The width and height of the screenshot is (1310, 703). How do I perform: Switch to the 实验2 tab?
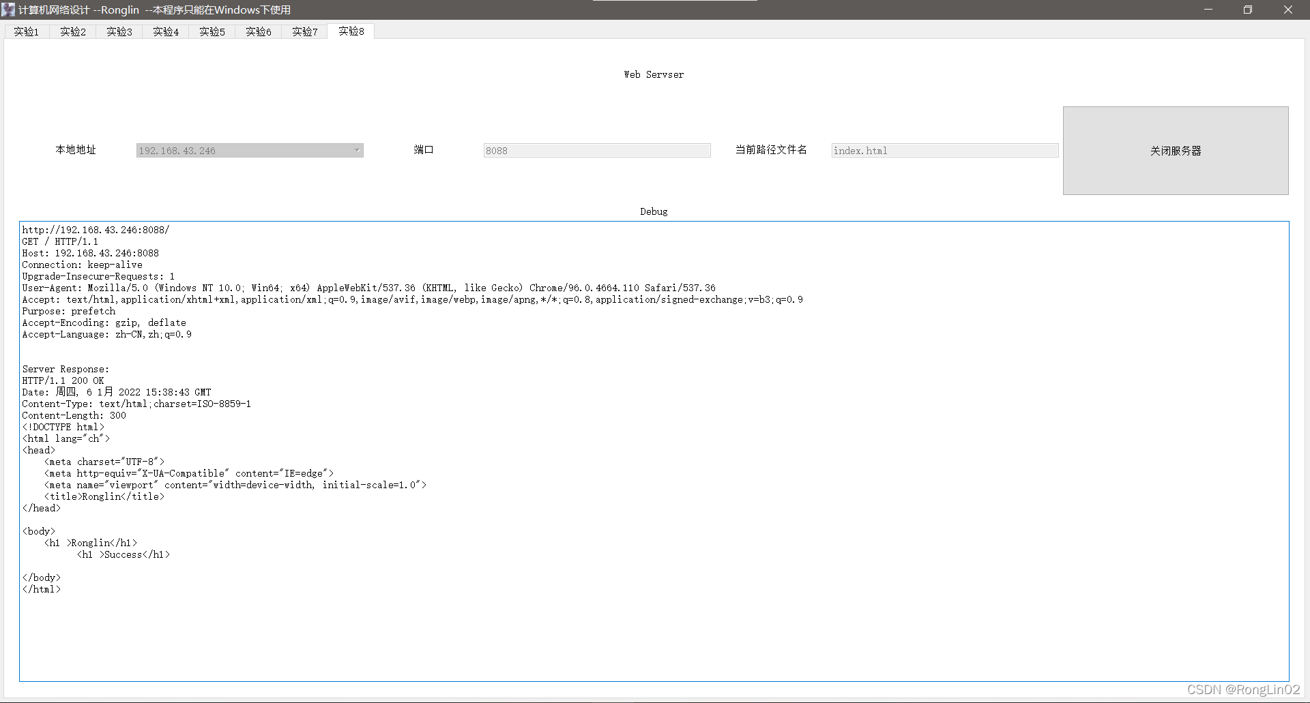(x=73, y=31)
